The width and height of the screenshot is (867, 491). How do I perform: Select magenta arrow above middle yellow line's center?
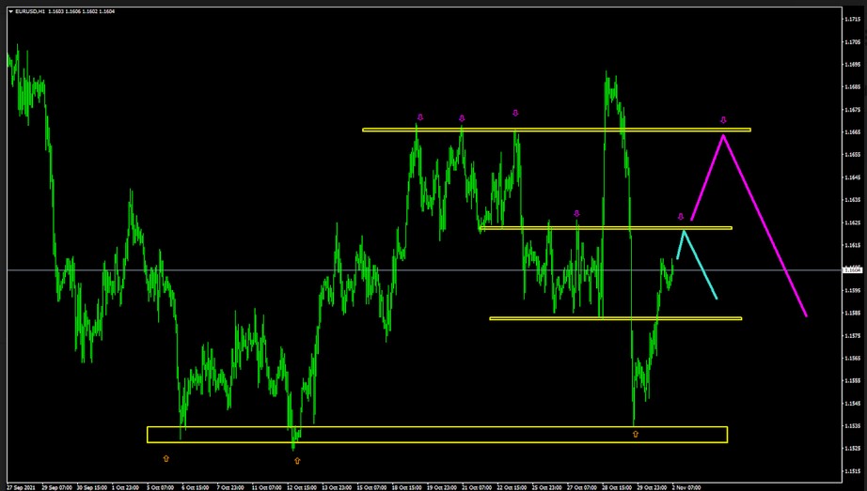tap(577, 214)
